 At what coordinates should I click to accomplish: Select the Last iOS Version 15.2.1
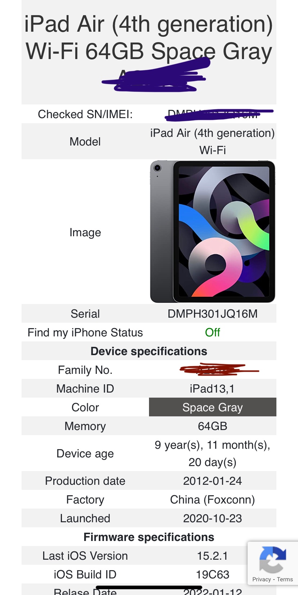click(213, 556)
